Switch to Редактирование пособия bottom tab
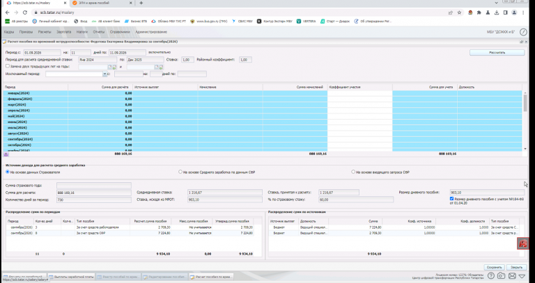 (x=165, y=277)
